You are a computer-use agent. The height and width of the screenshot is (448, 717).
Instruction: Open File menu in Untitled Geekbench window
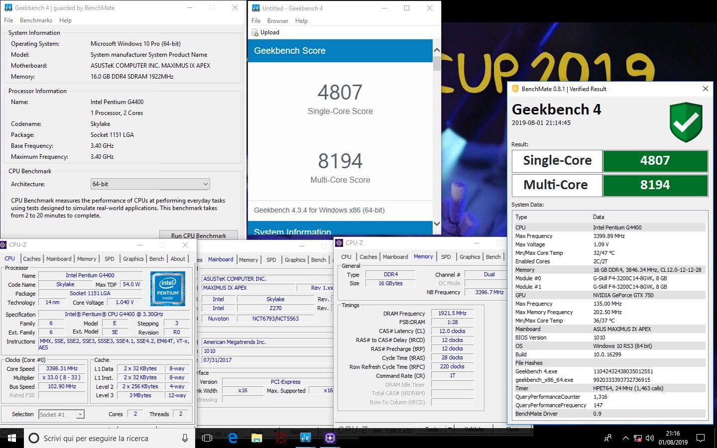pos(256,21)
